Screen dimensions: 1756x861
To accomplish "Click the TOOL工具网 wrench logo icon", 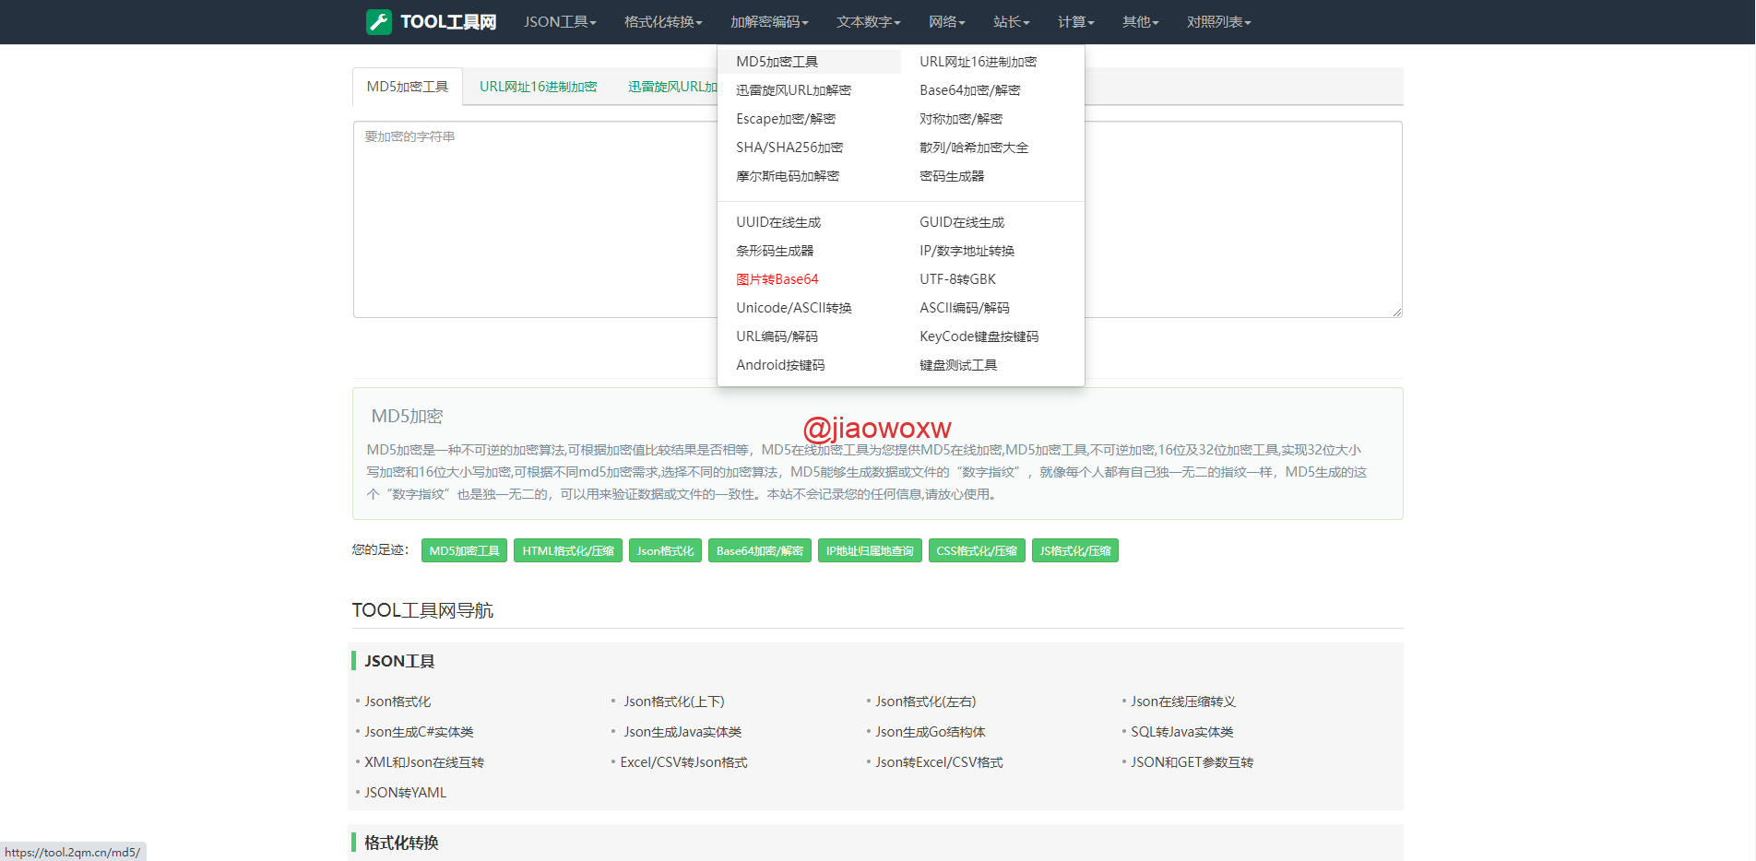I will pos(379,22).
